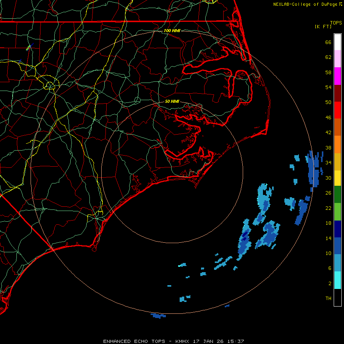Screen dimensions: 344x344
Task: Click the "TH" threshold label
Action: coord(328,299)
